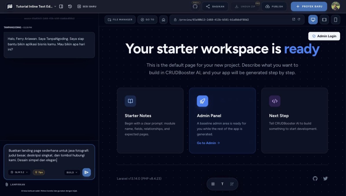Follow the Go to Admin link
Image resolution: width=346 pixels, height=196 pixels.
pyautogui.click(x=208, y=143)
